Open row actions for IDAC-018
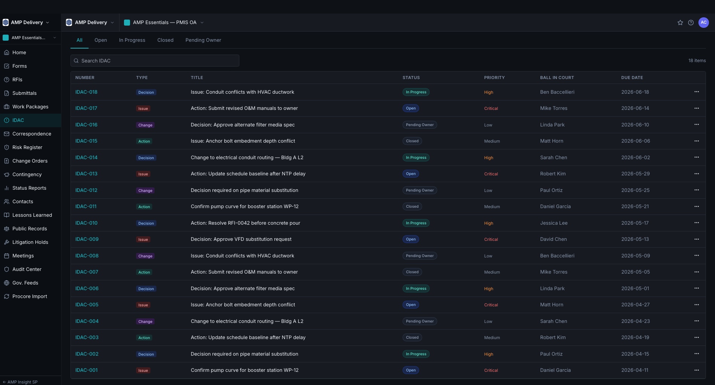 [697, 92]
